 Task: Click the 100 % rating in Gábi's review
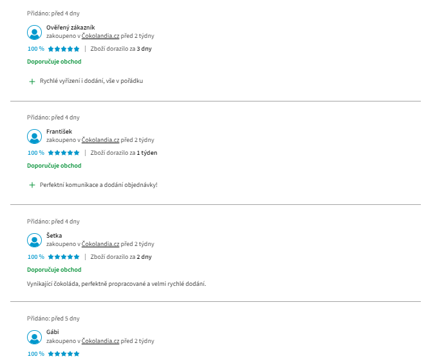(35, 354)
